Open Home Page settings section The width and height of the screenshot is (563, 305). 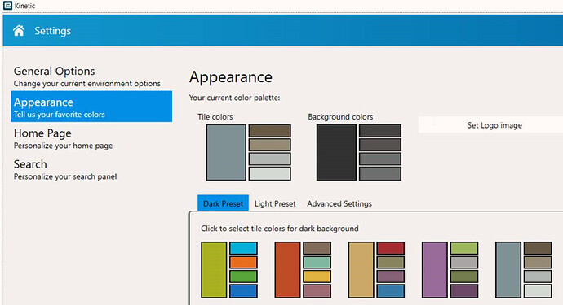tap(91, 137)
